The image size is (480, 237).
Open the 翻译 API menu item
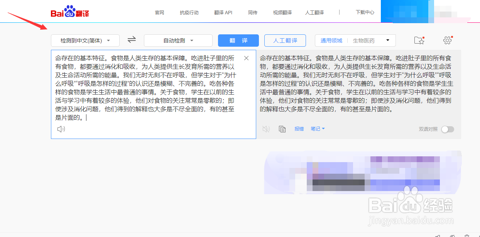click(x=223, y=12)
